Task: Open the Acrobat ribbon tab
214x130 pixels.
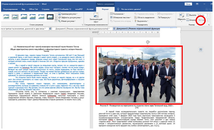Action: (x=90, y=9)
